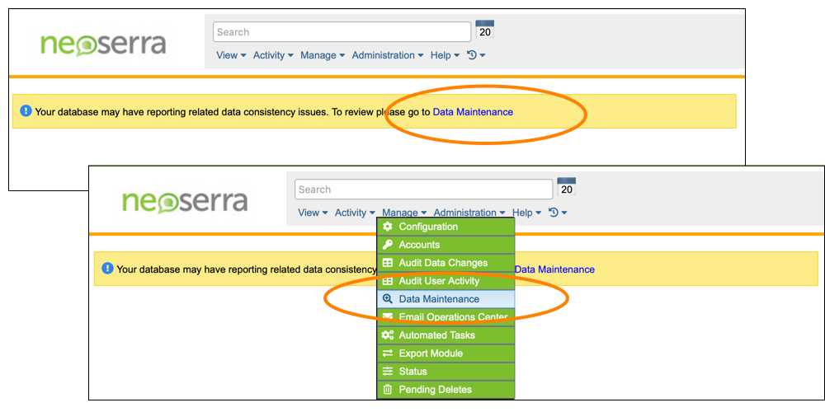
Task: Click the sliders icon beside Status
Action: 388,372
